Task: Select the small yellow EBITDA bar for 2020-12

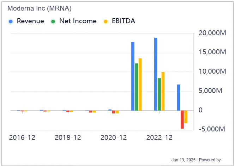Action: click(117, 112)
